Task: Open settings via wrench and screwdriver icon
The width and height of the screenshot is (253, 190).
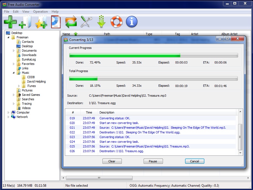Action: point(86,22)
